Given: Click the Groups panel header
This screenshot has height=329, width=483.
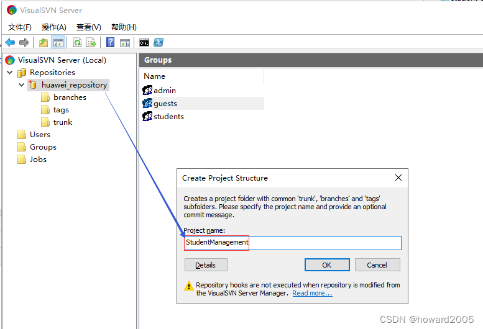Looking at the screenshot, I should [x=311, y=60].
